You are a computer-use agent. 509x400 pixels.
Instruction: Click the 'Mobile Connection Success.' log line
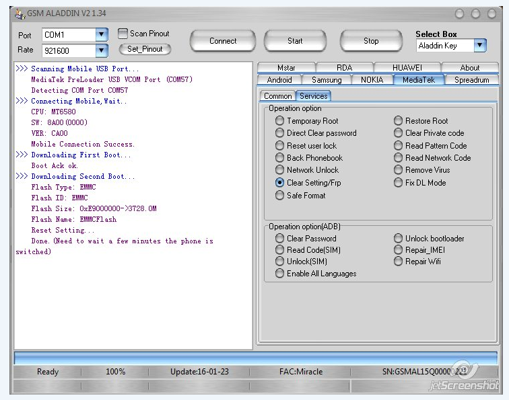coord(83,144)
